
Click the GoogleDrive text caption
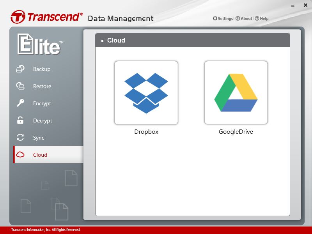236,132
